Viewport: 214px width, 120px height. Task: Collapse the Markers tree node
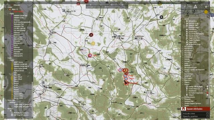click(x=6, y=109)
